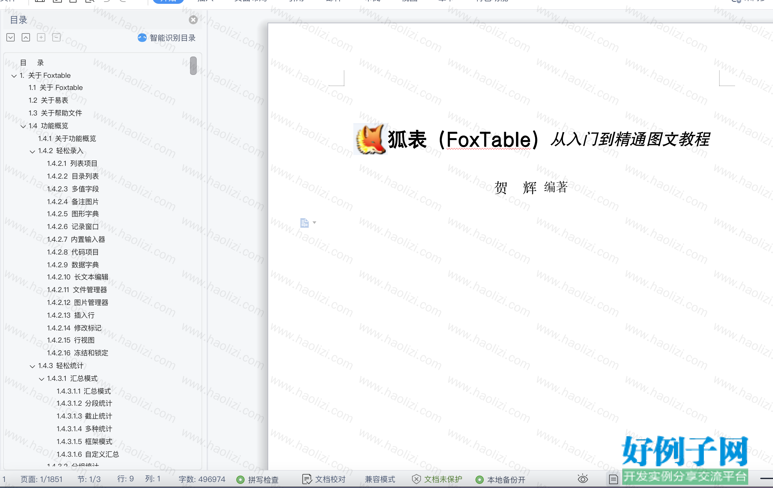Jump to 1.4.2.8 代码项目
The image size is (773, 488).
point(73,252)
